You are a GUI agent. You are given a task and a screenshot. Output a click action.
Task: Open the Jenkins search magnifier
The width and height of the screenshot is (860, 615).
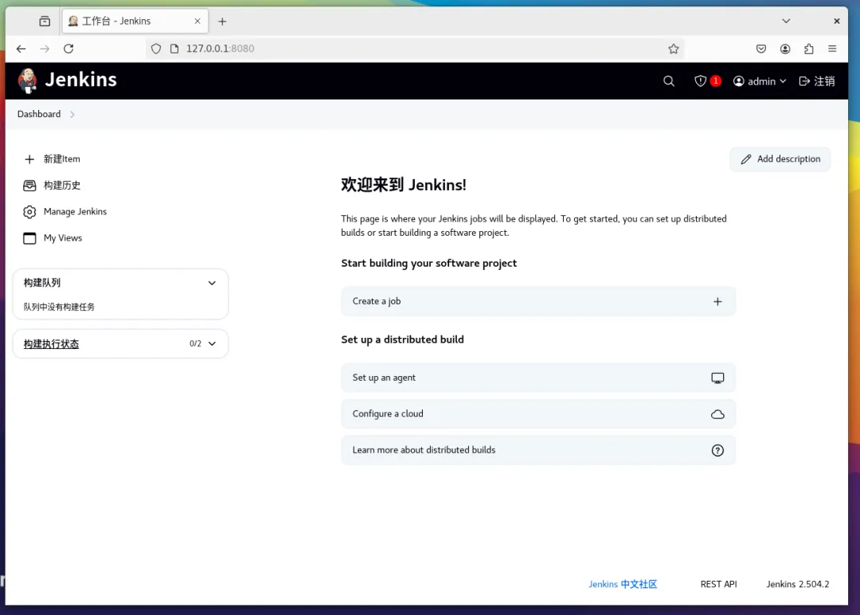tap(669, 81)
